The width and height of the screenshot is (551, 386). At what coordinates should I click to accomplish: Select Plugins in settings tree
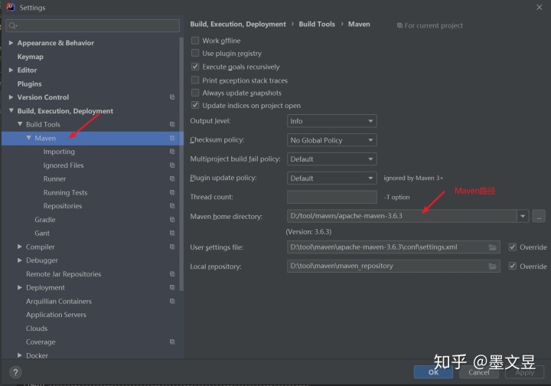click(30, 83)
